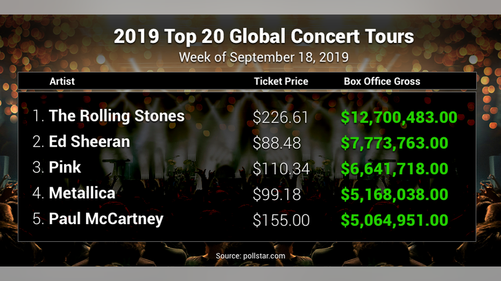Select The Rolling Stones artist name
This screenshot has width=501, height=281.
(x=117, y=116)
